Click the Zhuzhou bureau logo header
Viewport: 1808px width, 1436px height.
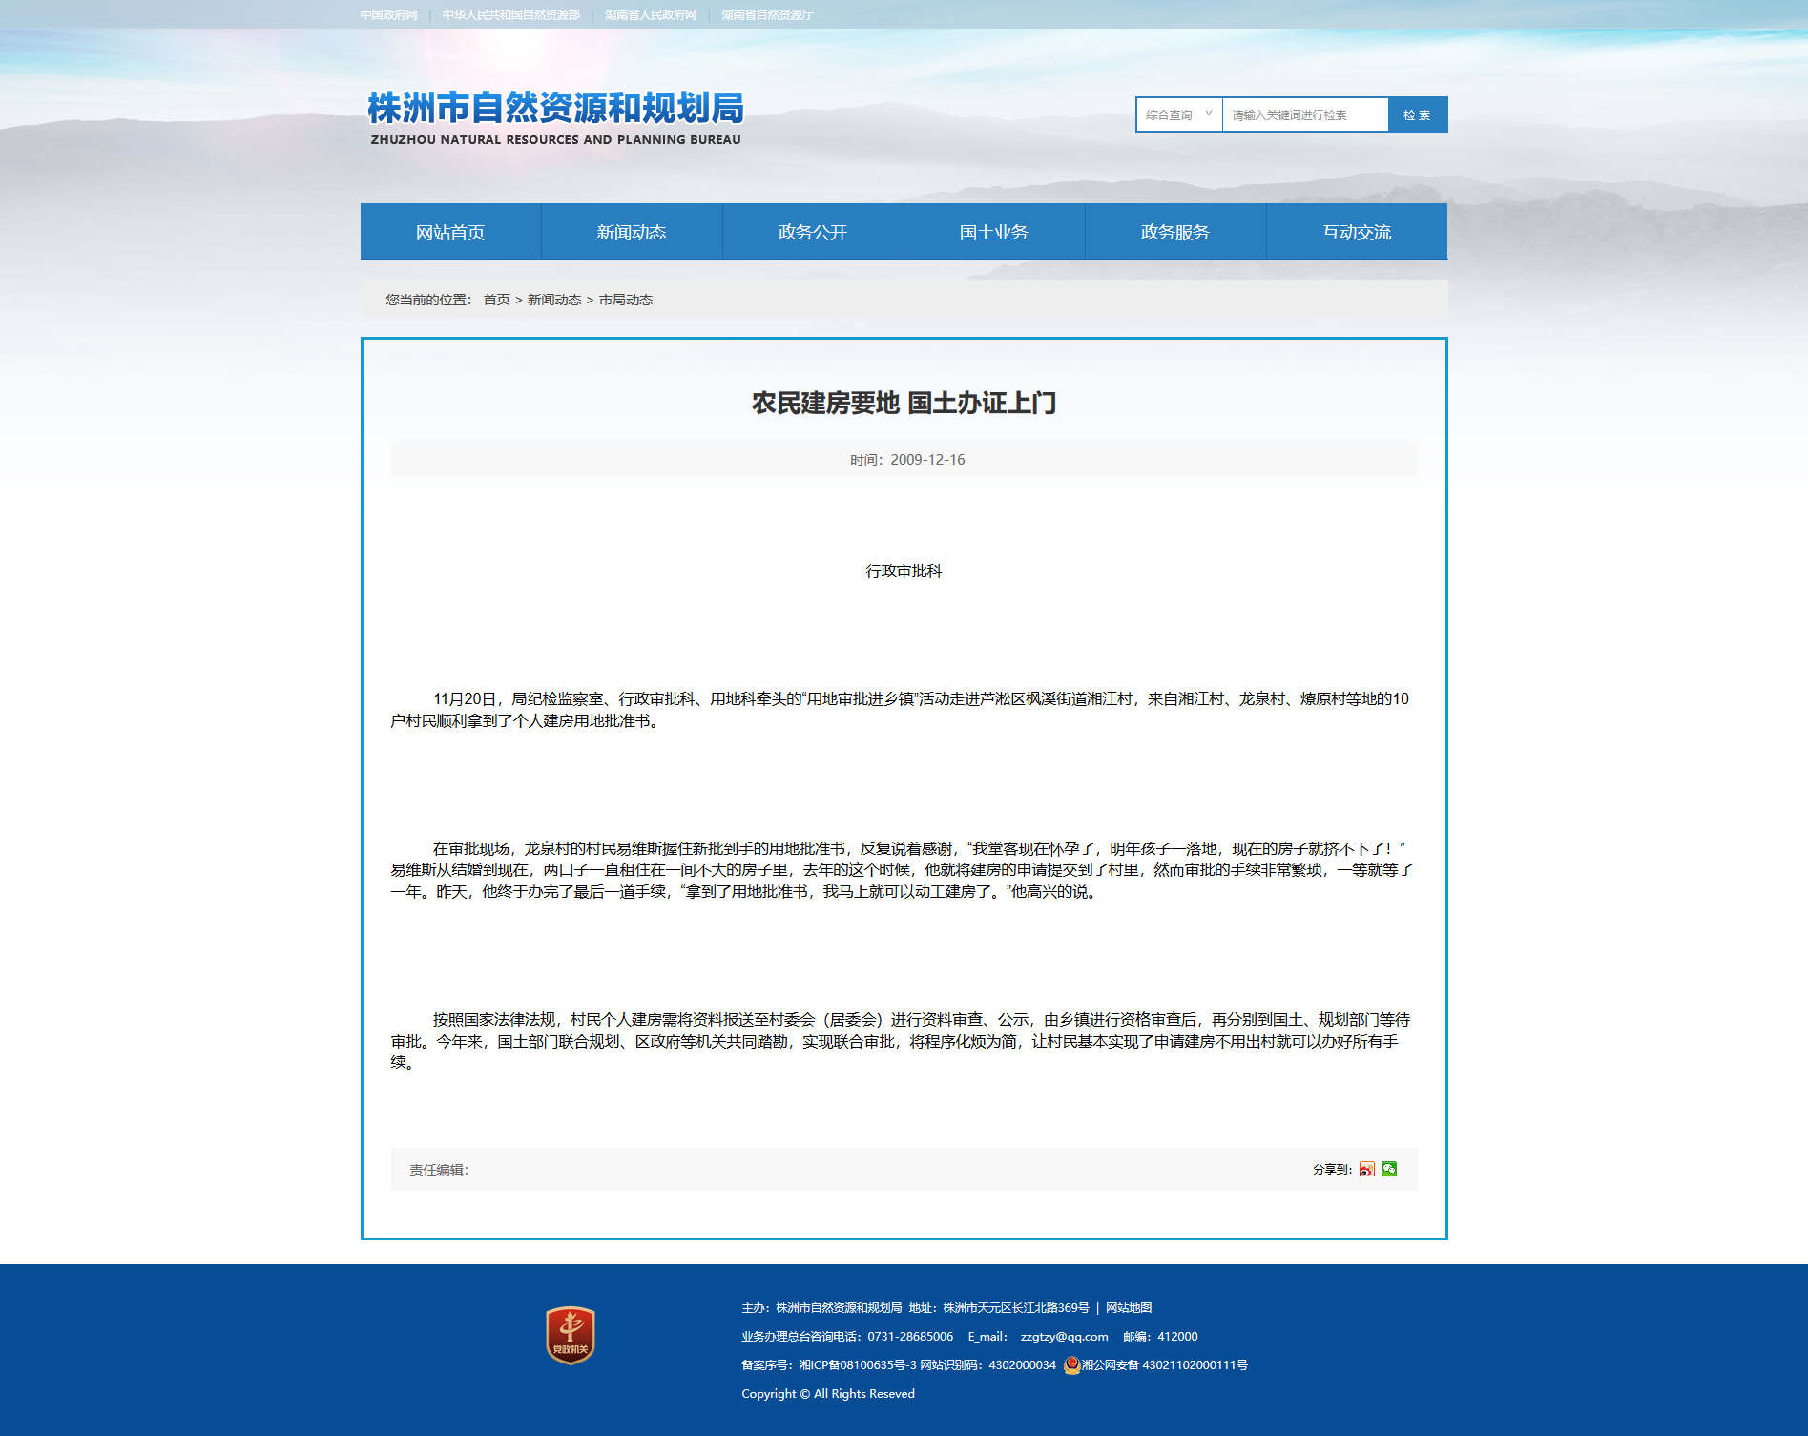point(555,117)
